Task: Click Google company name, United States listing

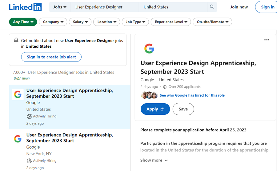Action: tap(33, 103)
